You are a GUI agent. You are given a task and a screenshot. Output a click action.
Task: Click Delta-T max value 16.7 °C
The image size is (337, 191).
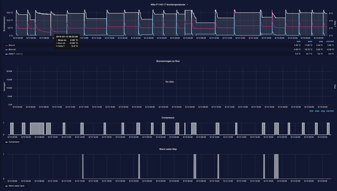(x=309, y=54)
